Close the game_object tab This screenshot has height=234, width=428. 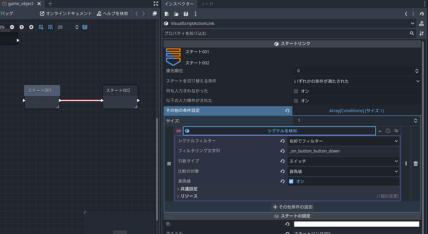click(x=39, y=4)
